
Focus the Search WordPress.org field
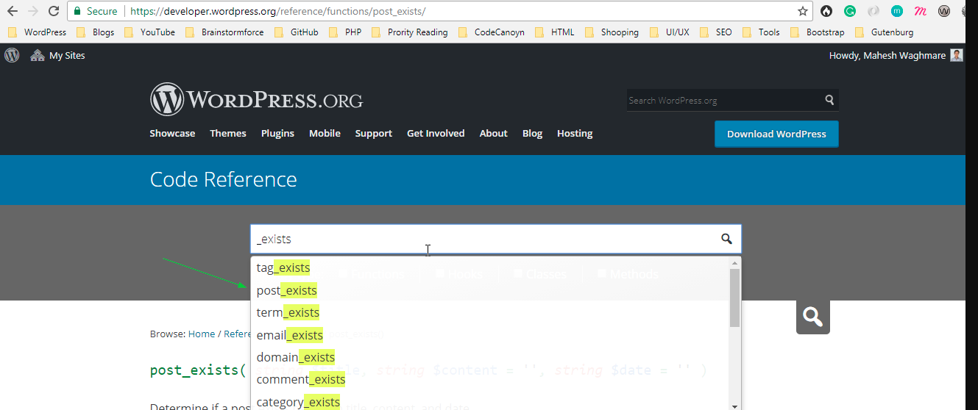[x=724, y=100]
